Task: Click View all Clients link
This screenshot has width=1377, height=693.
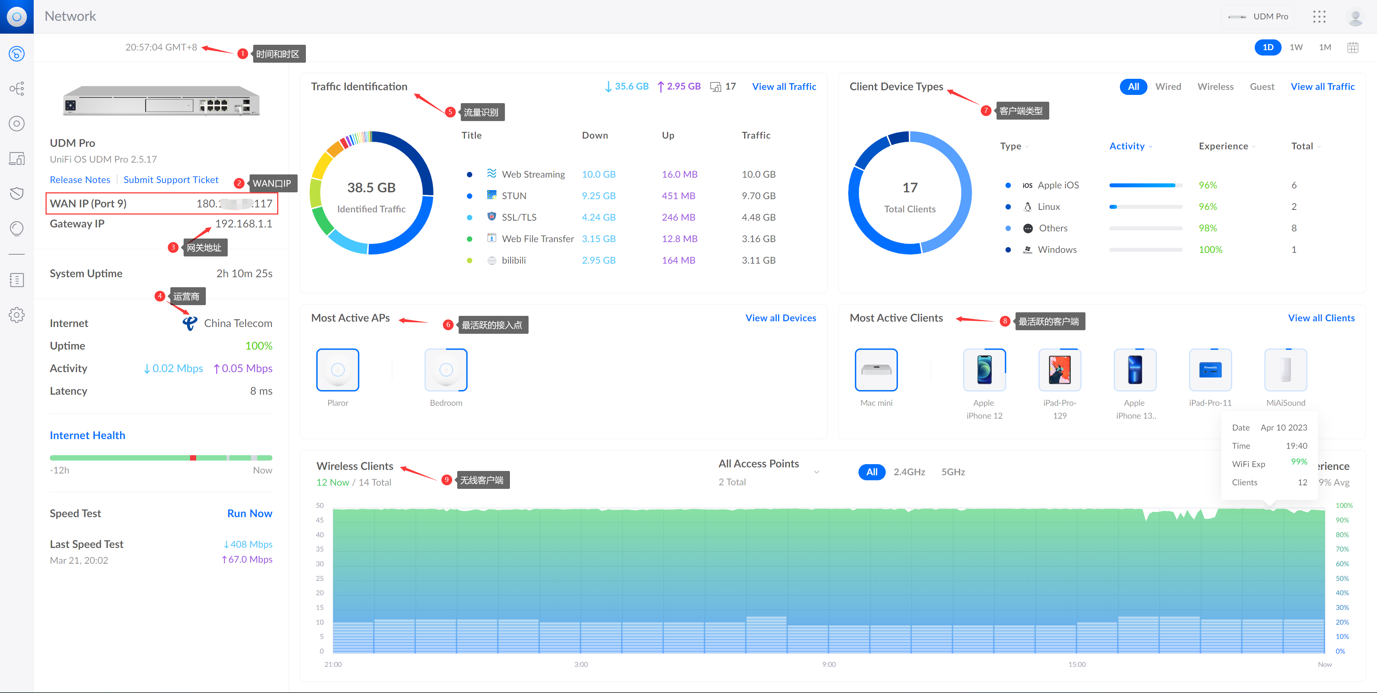Action: tap(1321, 318)
